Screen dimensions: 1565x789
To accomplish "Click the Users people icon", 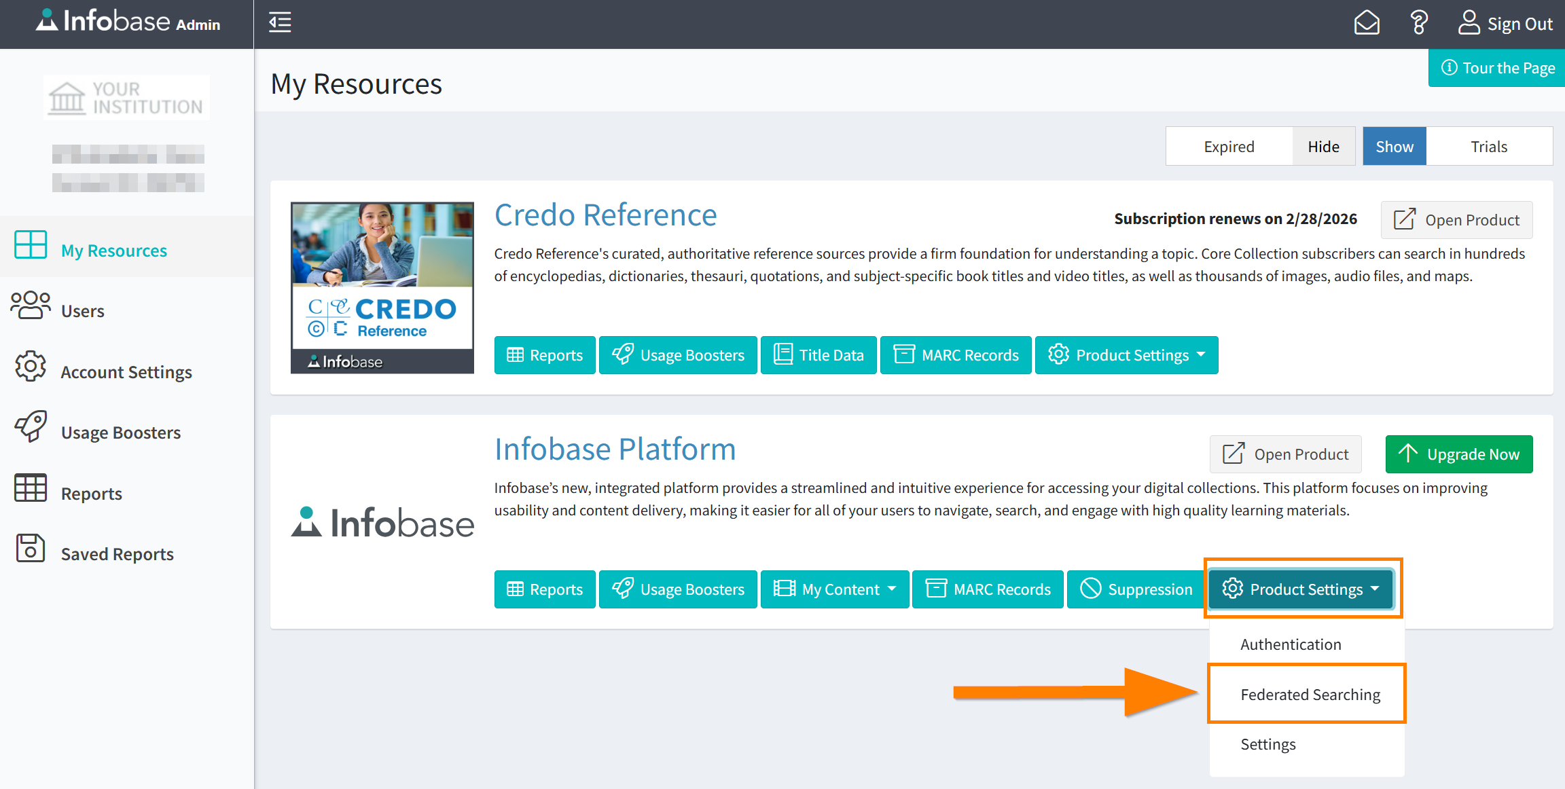I will click(x=31, y=305).
